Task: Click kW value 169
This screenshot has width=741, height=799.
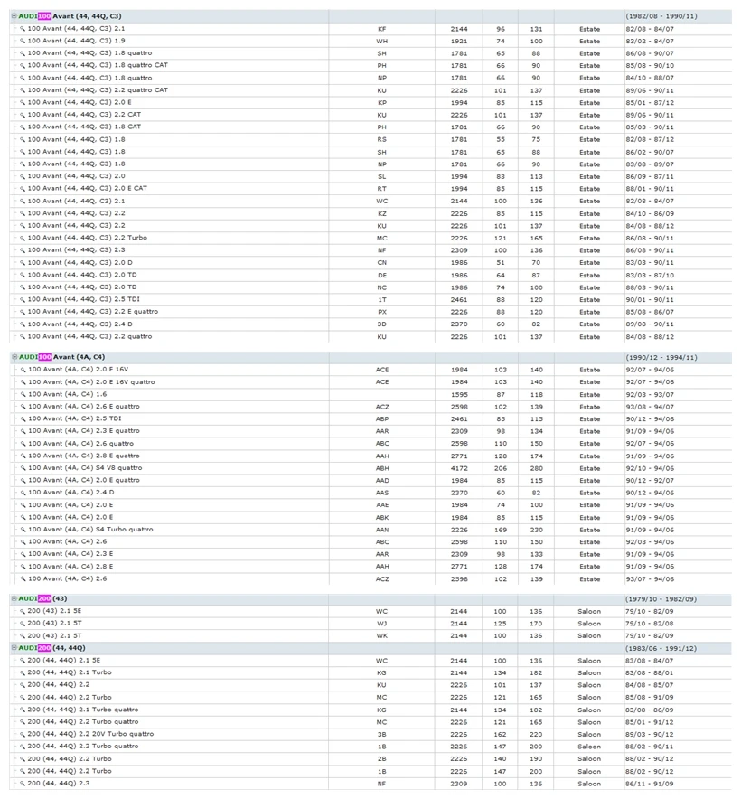Action: (x=501, y=530)
